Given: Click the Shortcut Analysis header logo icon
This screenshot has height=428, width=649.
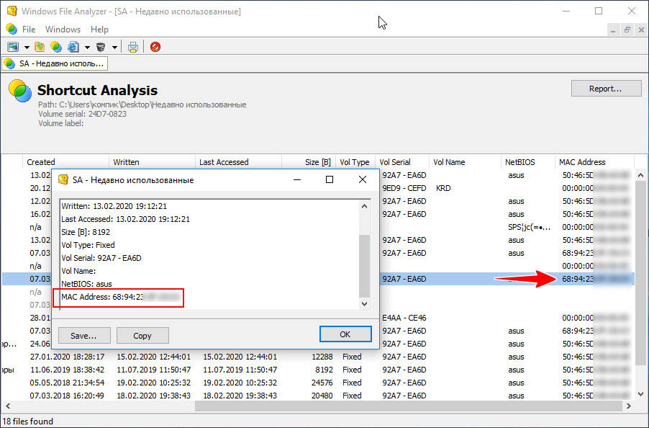Looking at the screenshot, I should pos(20,91).
